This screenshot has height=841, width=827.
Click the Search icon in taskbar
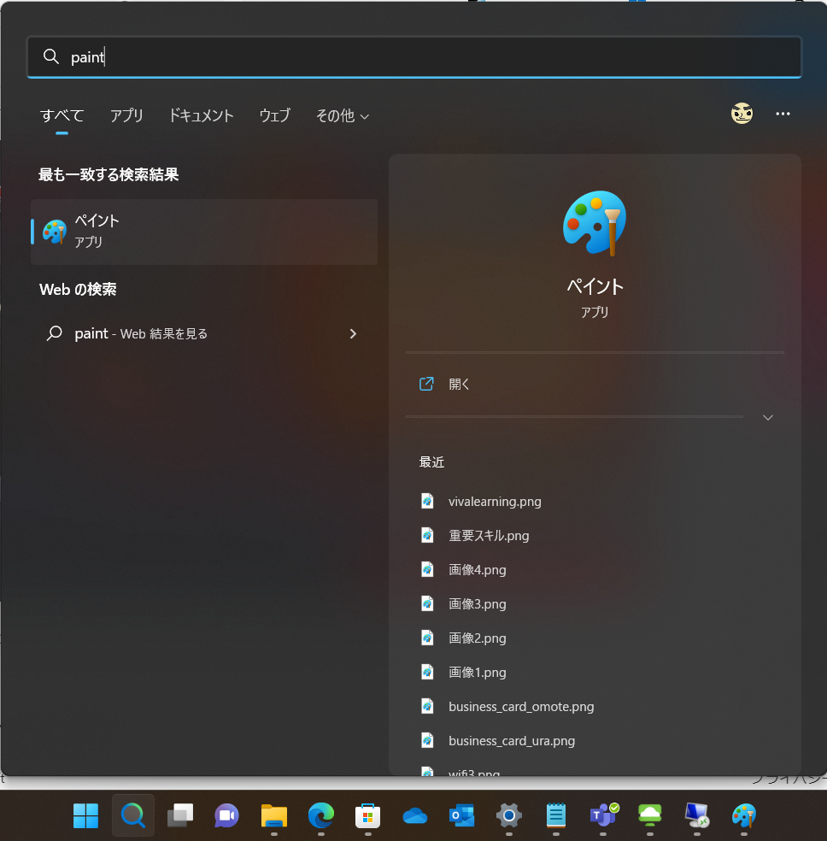[133, 815]
